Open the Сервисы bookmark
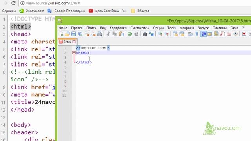This screenshot has height=141, width=251. 9,11
